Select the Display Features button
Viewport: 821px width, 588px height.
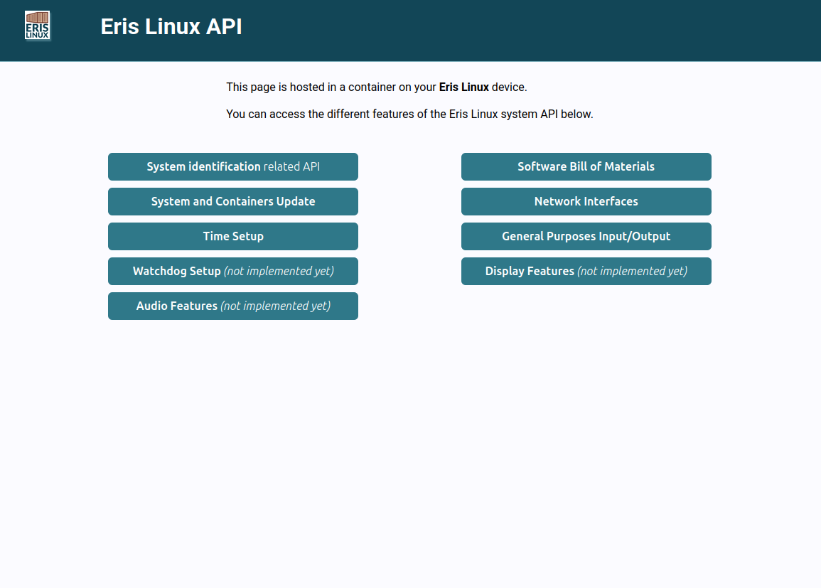(586, 271)
